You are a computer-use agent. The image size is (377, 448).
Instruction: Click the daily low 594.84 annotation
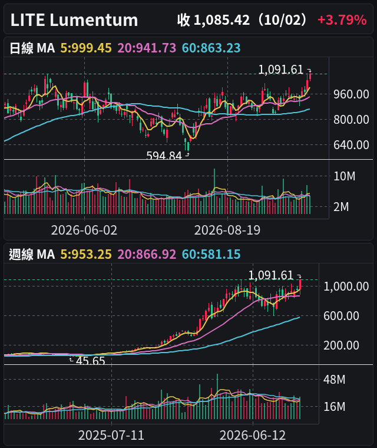tap(164, 156)
